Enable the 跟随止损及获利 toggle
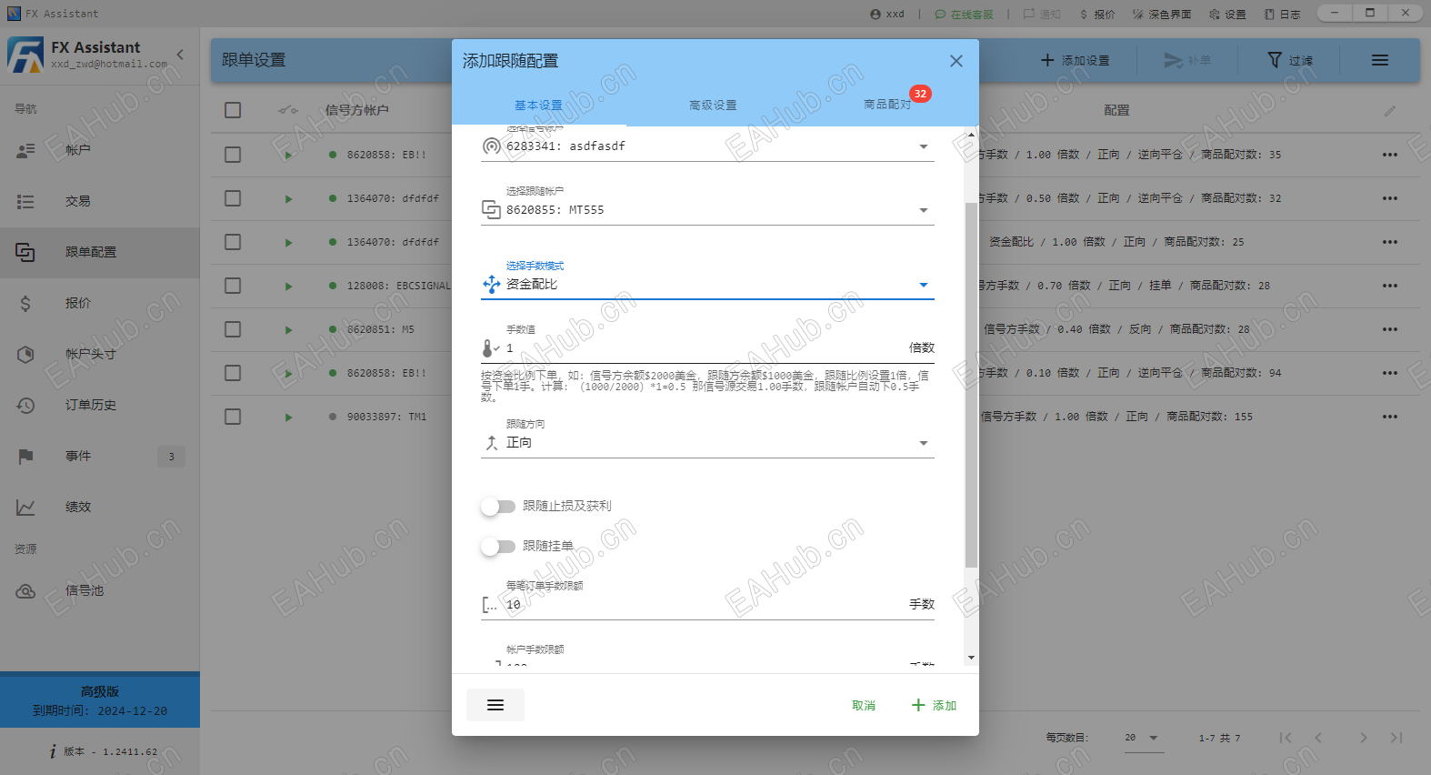1431x775 pixels. (x=498, y=507)
